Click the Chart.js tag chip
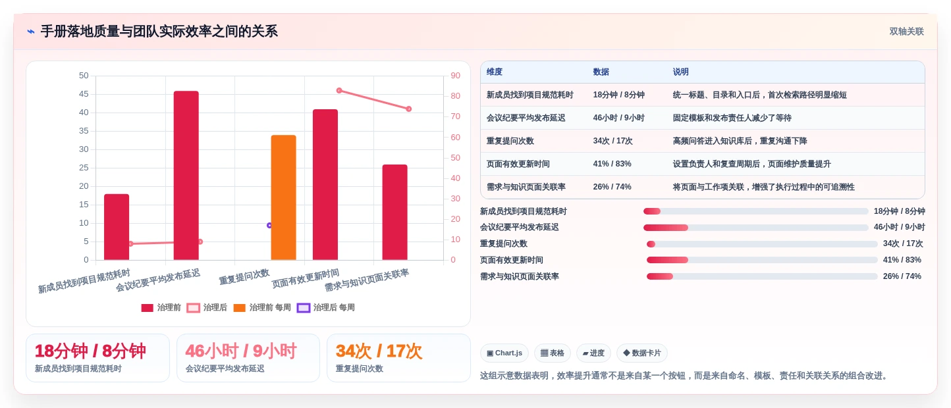The width and height of the screenshot is (951, 408). (504, 353)
